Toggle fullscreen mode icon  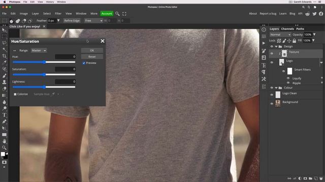[x=124, y=14]
